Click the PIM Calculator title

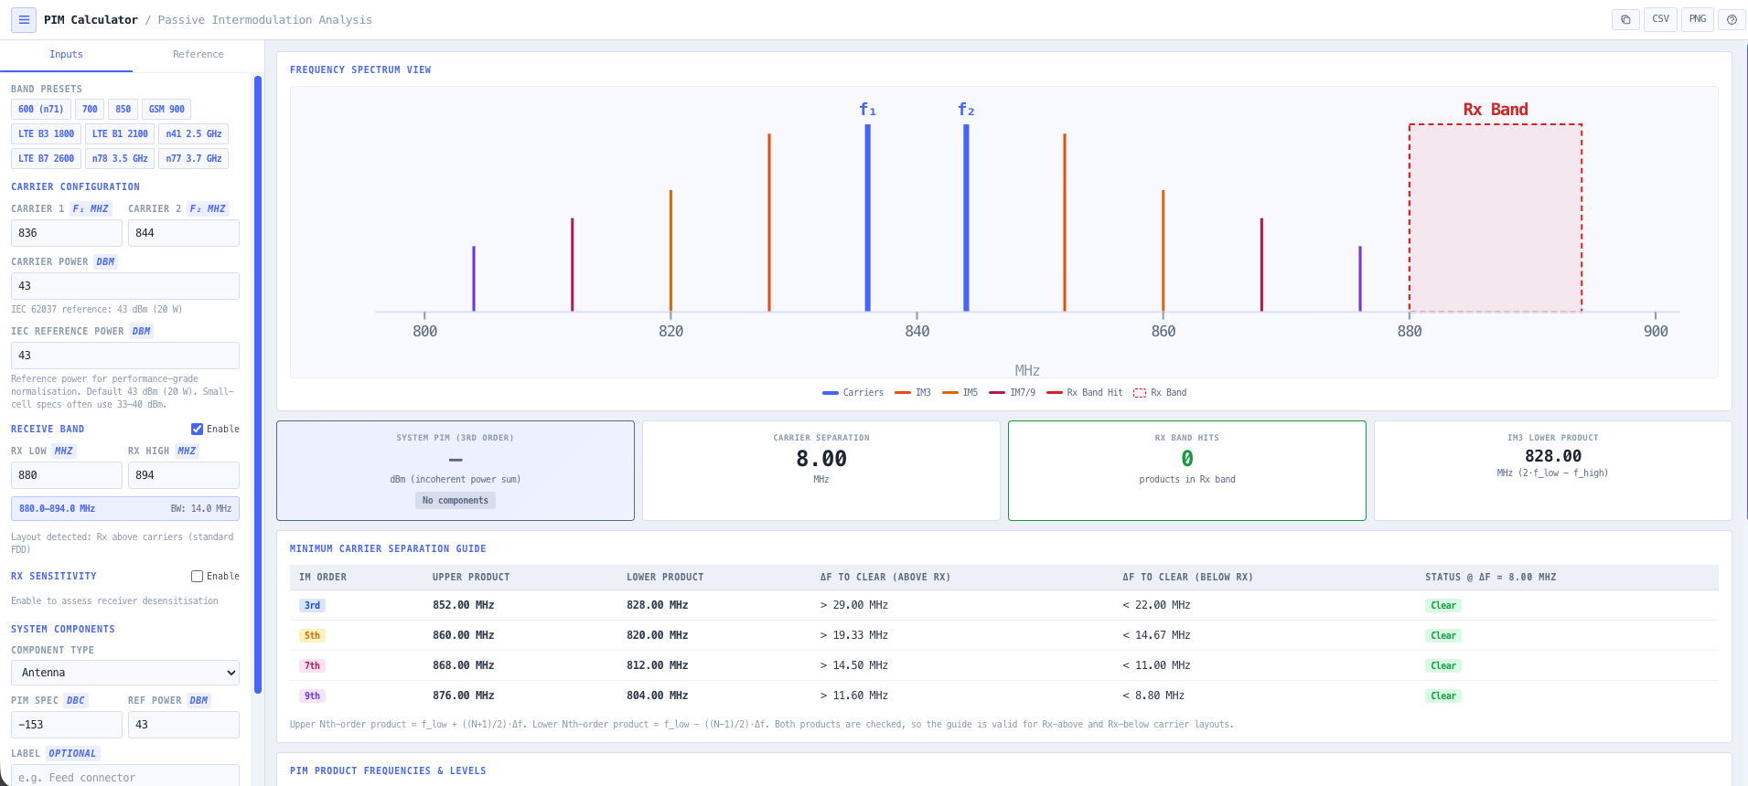click(x=91, y=20)
